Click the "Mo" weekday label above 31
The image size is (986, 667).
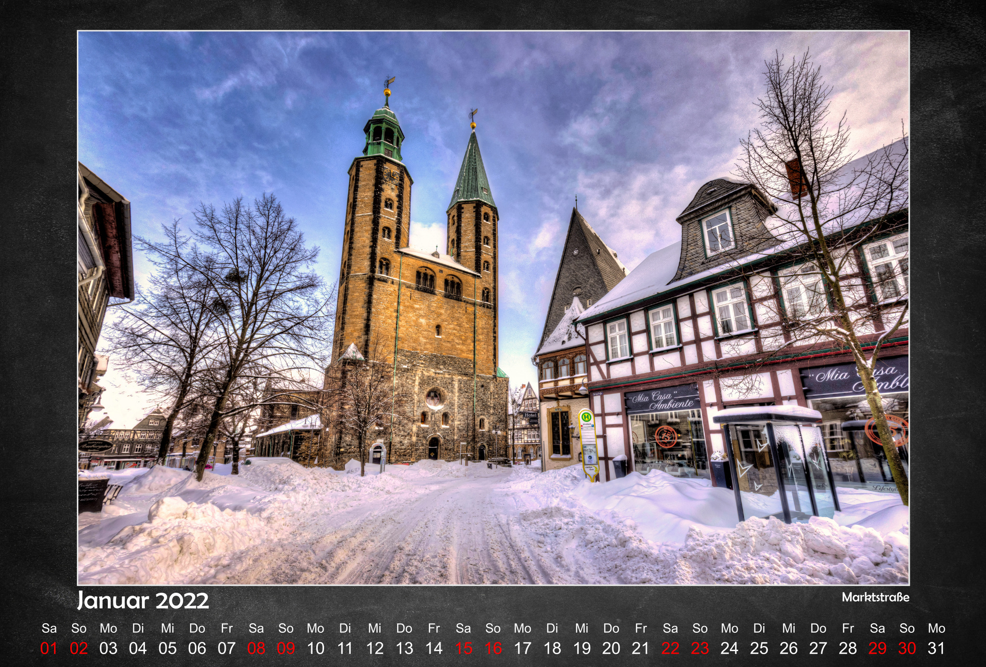[x=936, y=628]
